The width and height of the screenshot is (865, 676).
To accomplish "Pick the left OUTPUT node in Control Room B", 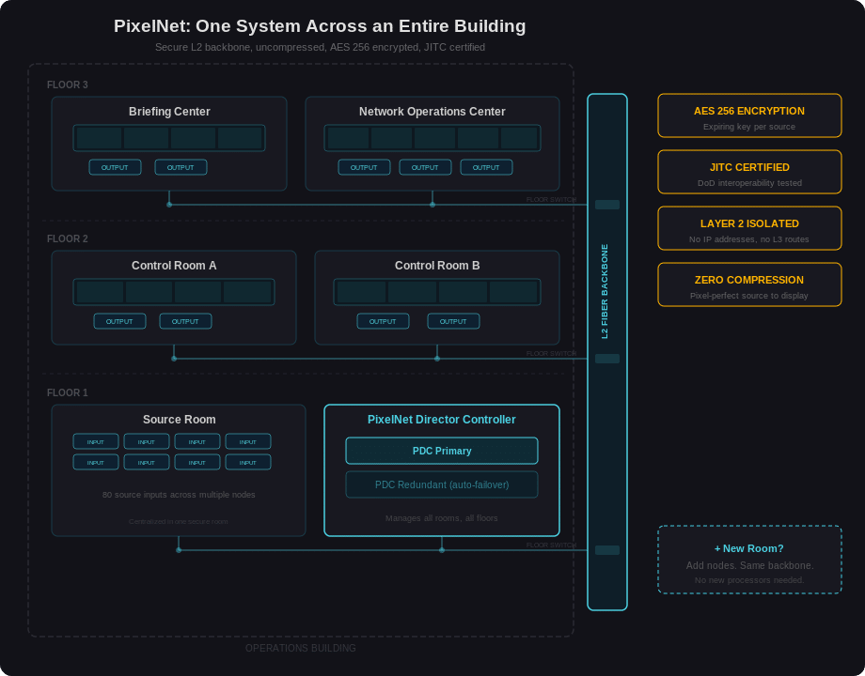I will pos(383,321).
